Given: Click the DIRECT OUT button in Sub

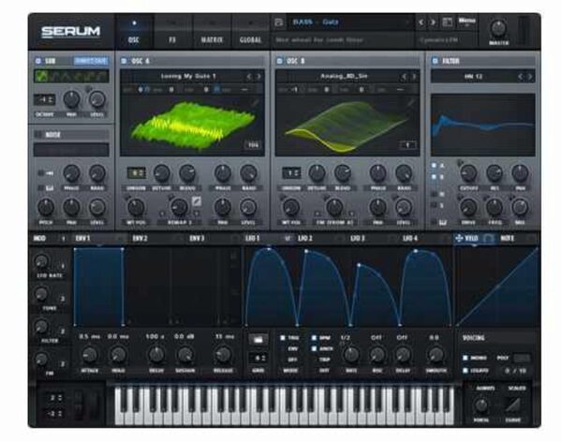Looking at the screenshot, I should click(91, 60).
